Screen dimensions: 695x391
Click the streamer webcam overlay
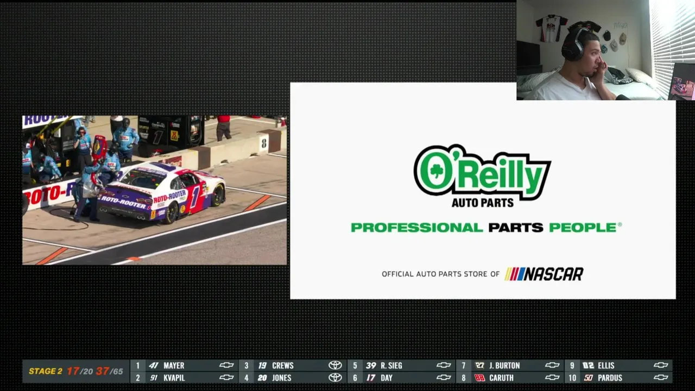tap(605, 50)
